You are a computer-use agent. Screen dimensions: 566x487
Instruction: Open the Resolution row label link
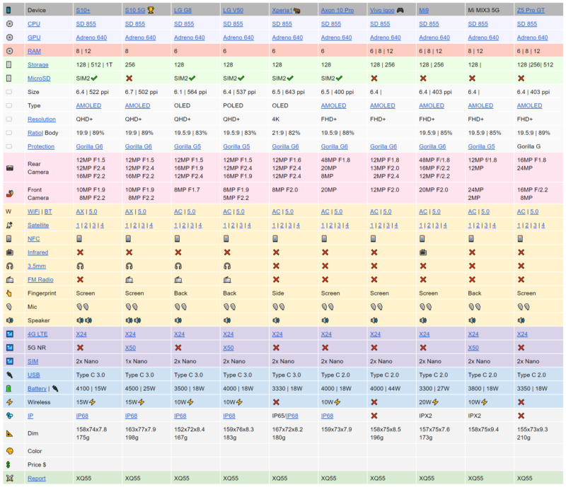[42, 119]
